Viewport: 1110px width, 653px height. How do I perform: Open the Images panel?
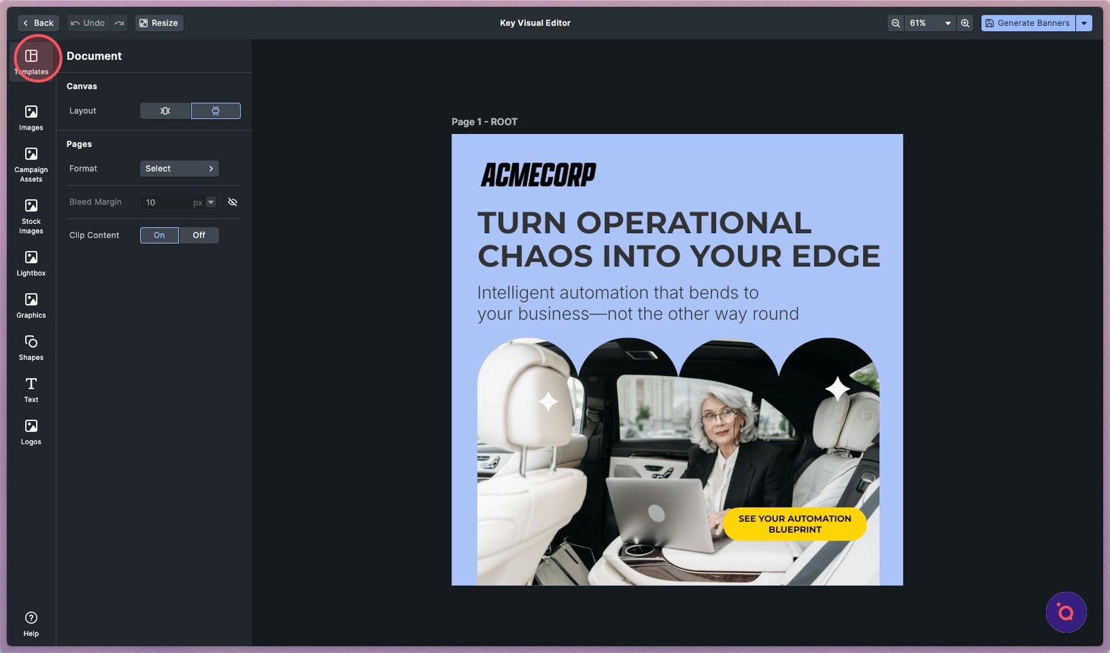point(31,117)
